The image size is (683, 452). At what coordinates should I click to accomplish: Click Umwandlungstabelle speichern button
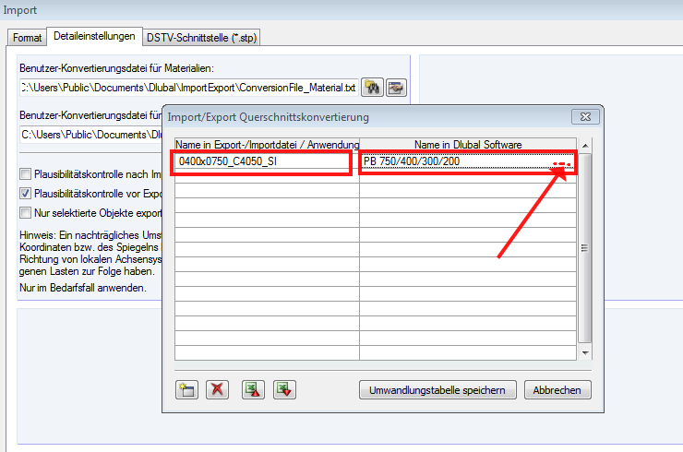coord(437,390)
